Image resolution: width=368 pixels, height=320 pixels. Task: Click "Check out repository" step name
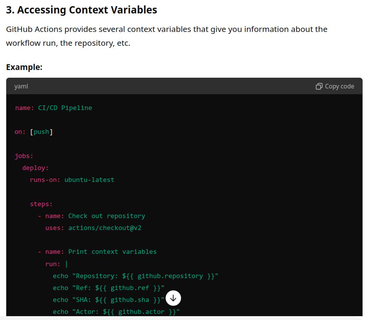[107, 216]
